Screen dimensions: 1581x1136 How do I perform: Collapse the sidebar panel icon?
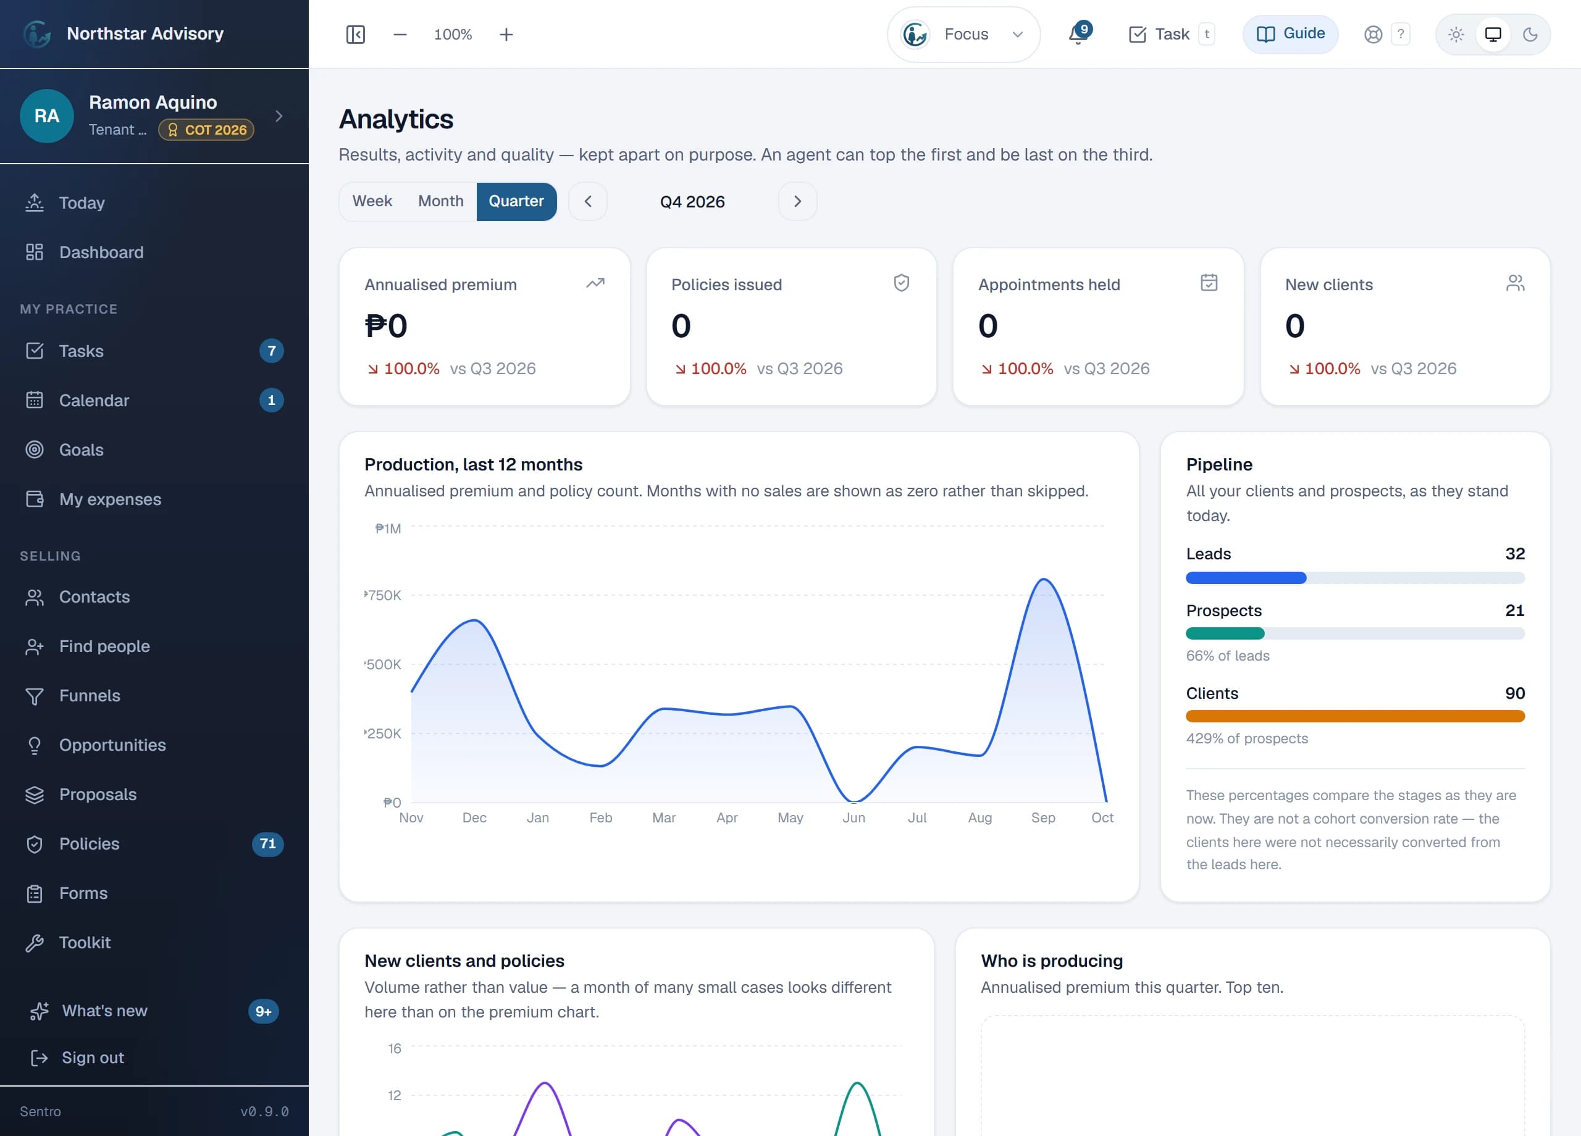coord(356,34)
